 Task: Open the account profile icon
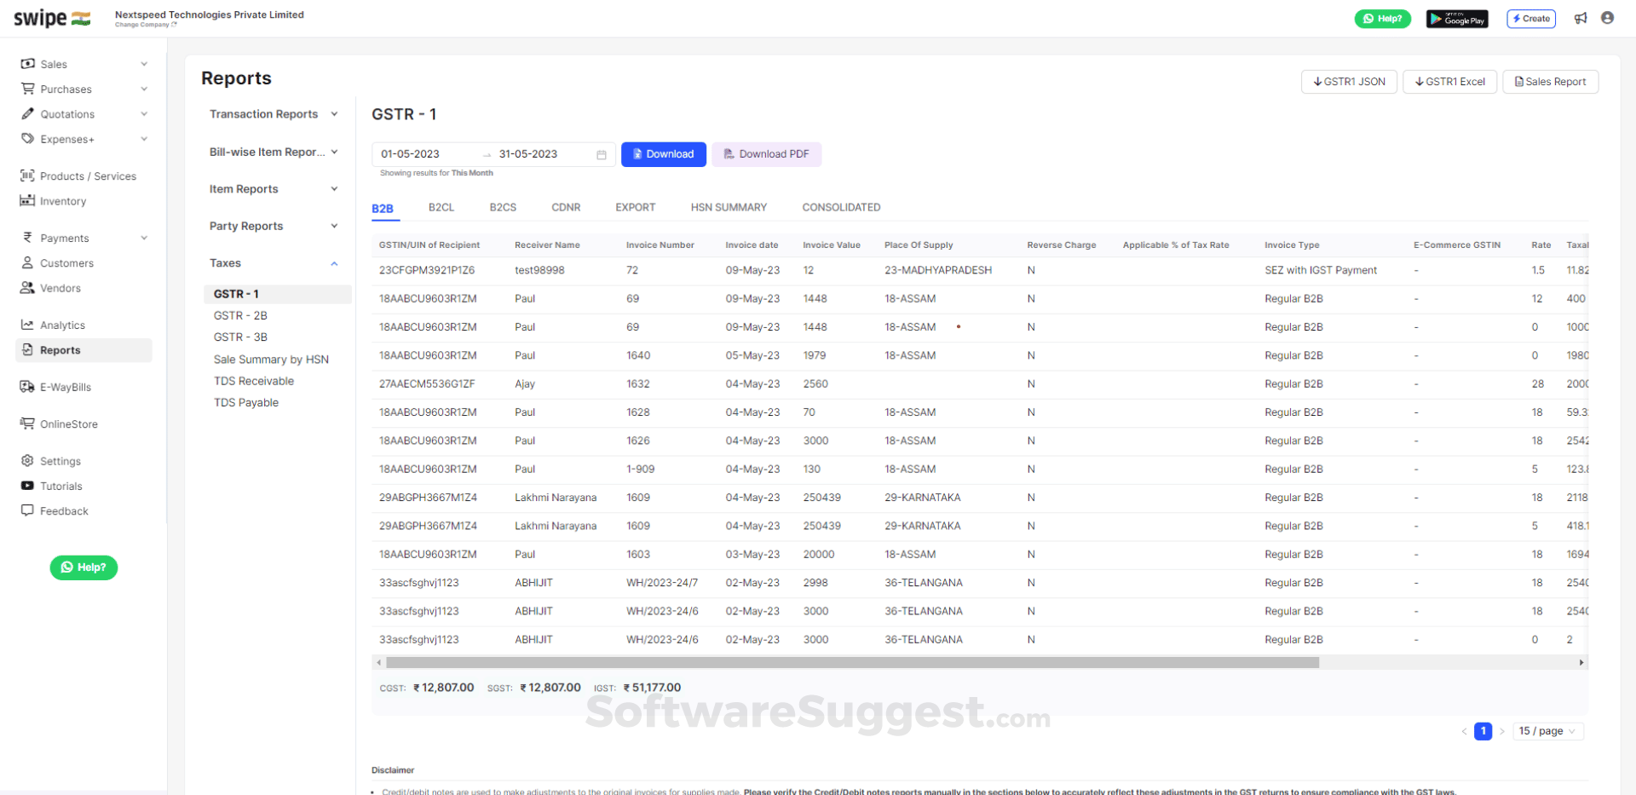coord(1608,18)
